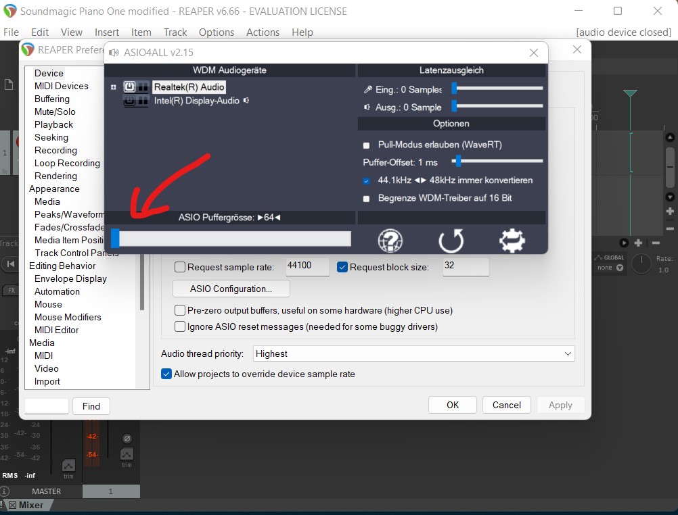Click the new project file icon
Viewport: 678px width, 515px height.
pos(9,84)
